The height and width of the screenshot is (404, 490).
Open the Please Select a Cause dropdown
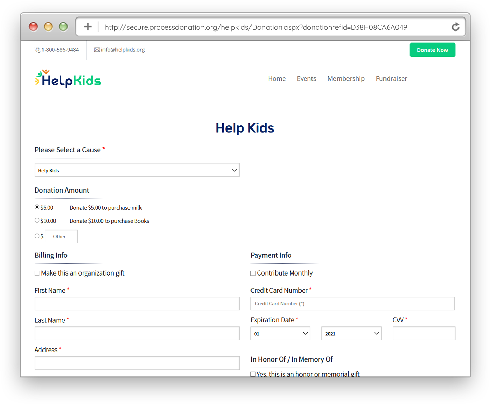[137, 170]
